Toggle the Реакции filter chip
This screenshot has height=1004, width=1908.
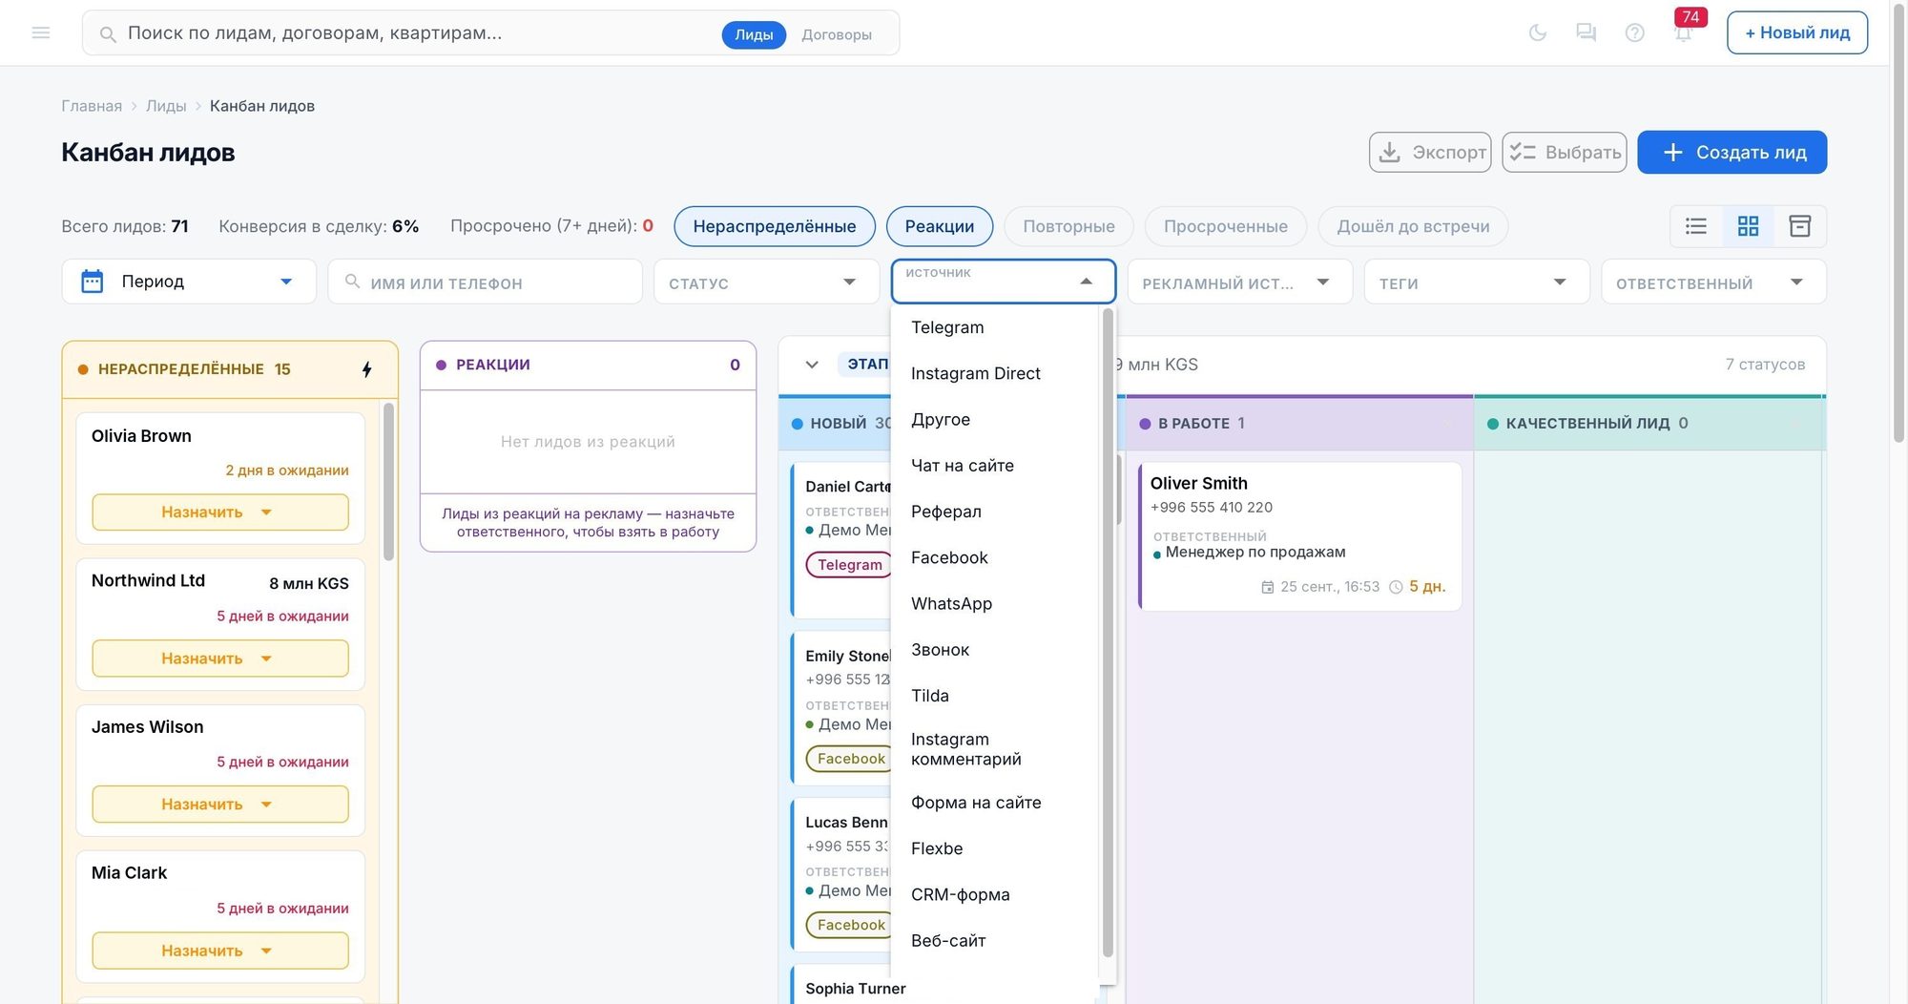(x=940, y=226)
